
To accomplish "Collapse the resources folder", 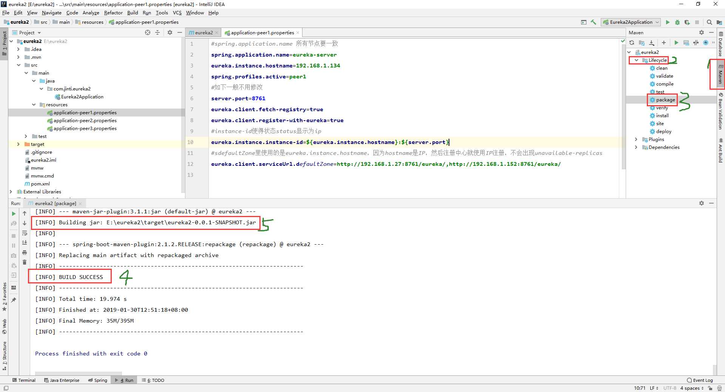I will click(34, 105).
